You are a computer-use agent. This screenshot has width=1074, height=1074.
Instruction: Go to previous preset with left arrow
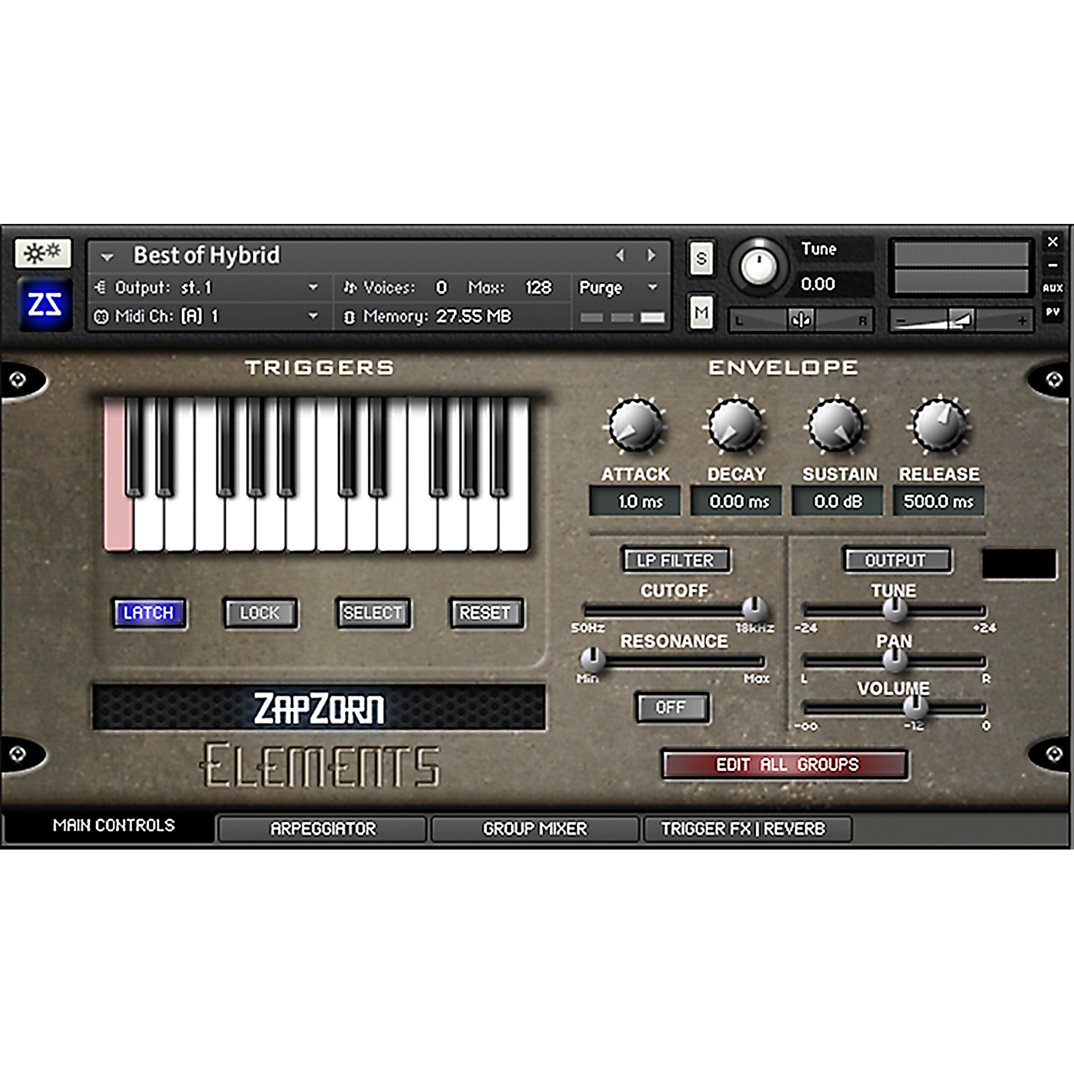tap(620, 255)
